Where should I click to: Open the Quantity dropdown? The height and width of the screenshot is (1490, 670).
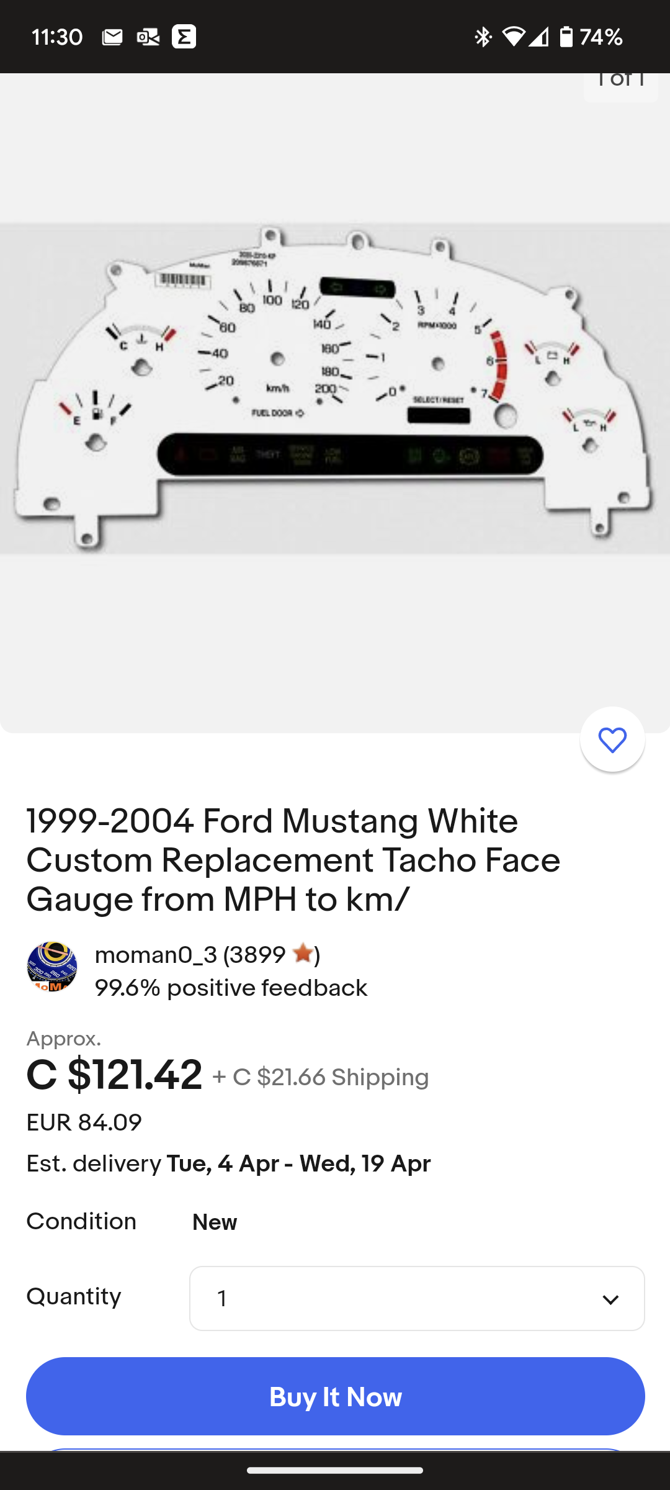(x=417, y=1298)
